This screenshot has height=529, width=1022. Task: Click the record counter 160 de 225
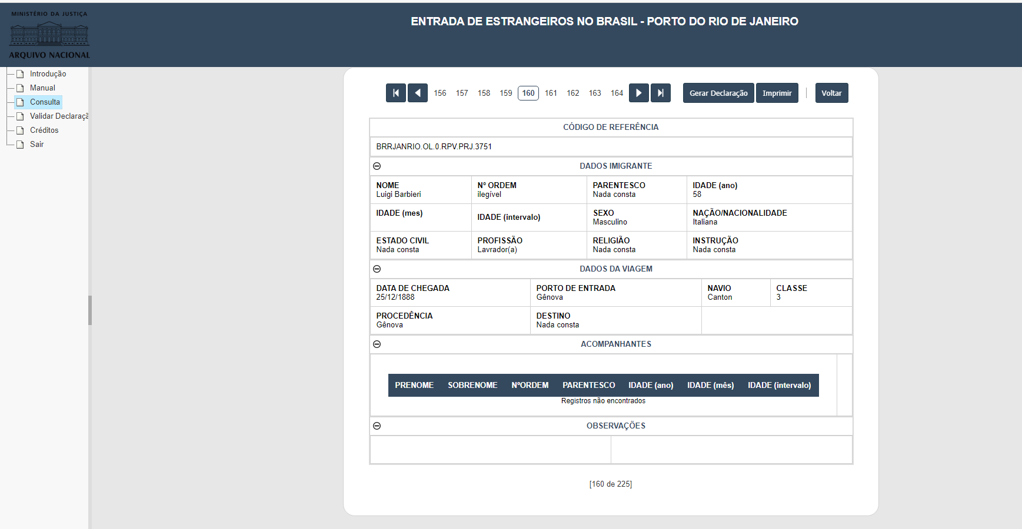[x=611, y=484]
